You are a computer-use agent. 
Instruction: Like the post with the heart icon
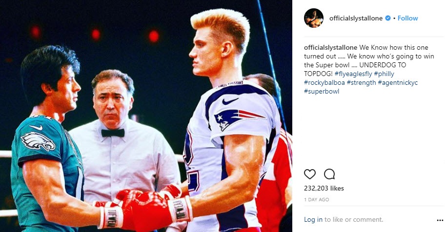pyautogui.click(x=310, y=174)
